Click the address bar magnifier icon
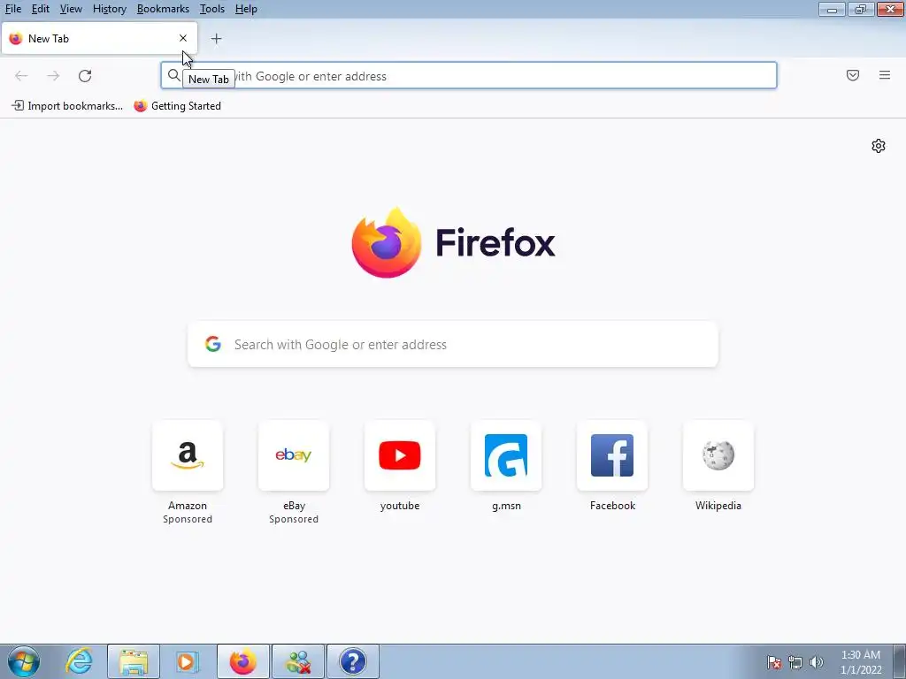The image size is (906, 679). coord(173,75)
